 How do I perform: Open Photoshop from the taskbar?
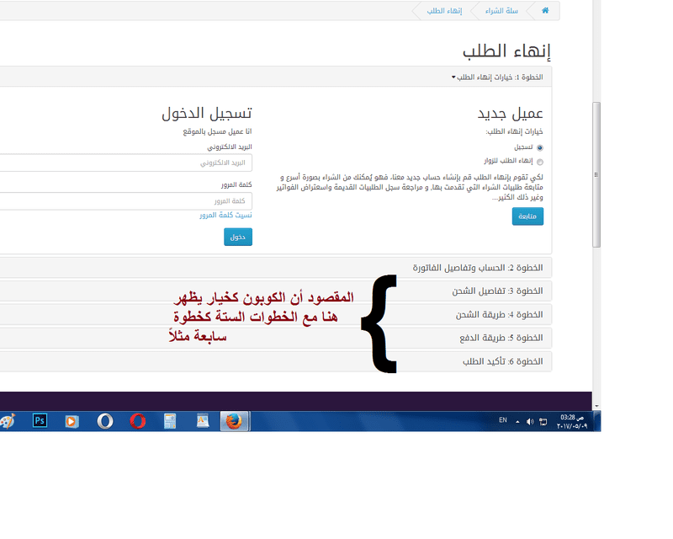click(40, 421)
